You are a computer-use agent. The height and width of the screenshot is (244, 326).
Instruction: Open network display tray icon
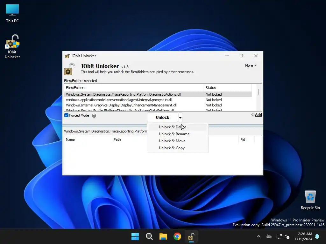(x=279, y=236)
